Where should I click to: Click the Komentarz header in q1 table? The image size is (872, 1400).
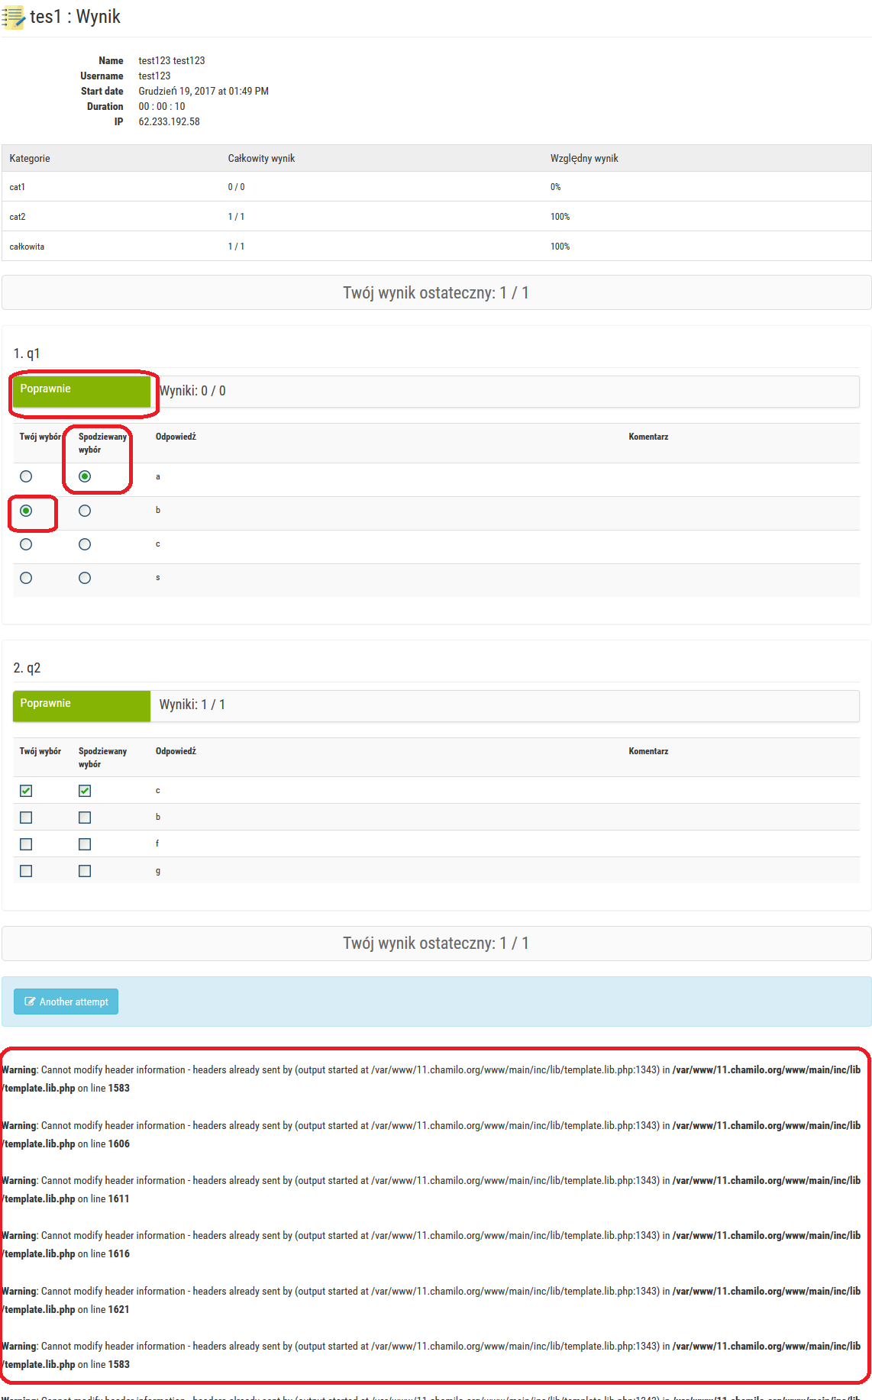(x=648, y=437)
